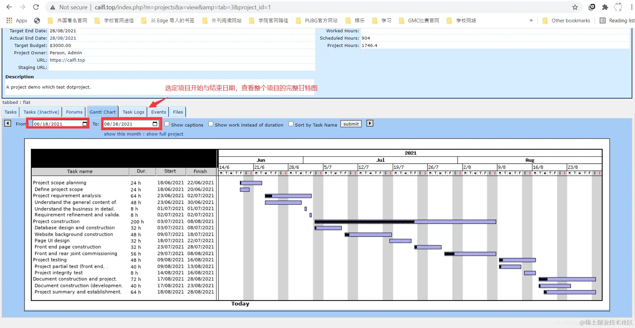Screen dimensions: 635x328
Task: Expand hidden bookmarks with the chevron
Action: 531,21
